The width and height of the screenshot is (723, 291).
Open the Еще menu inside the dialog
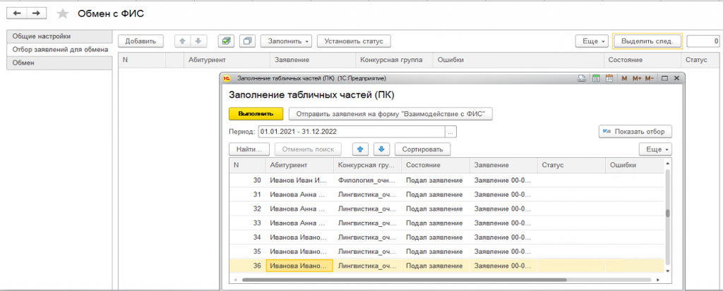655,149
